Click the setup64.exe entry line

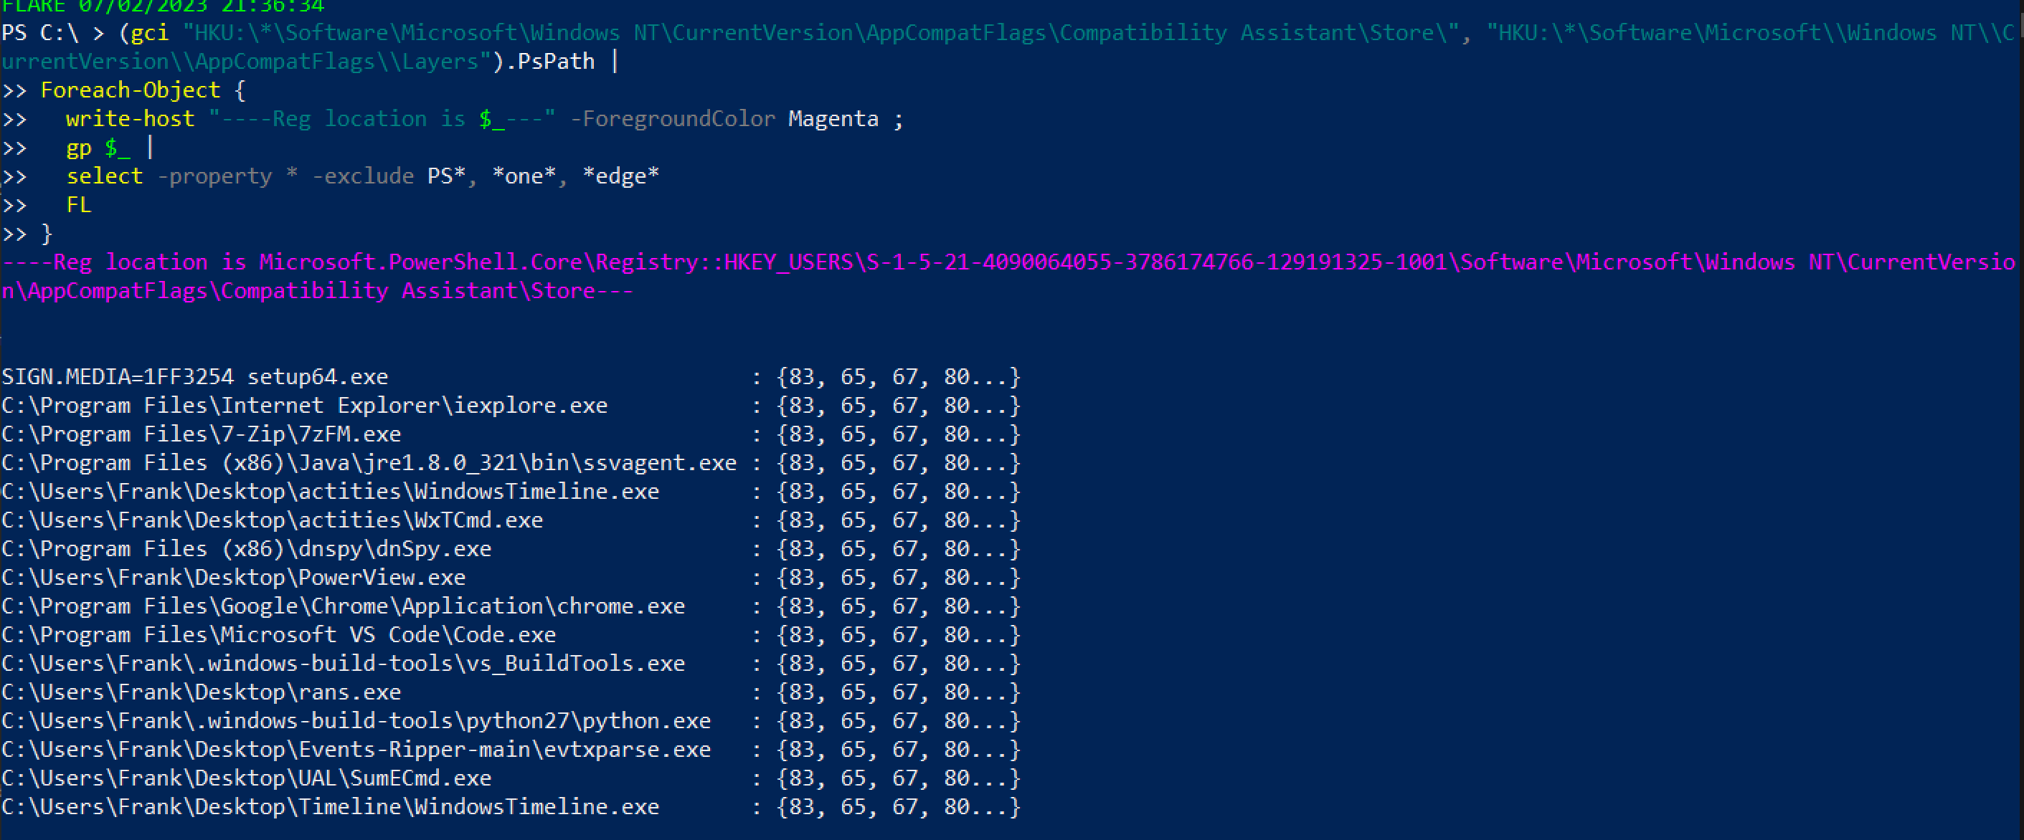pos(195,377)
